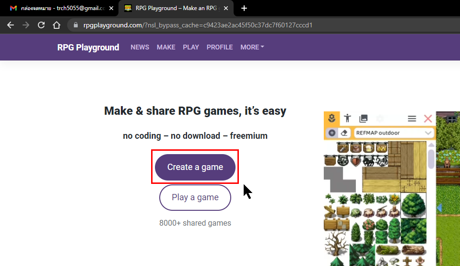The height and width of the screenshot is (266, 460).
Task: Pick the yellow flower bush tile
Action: (394, 199)
